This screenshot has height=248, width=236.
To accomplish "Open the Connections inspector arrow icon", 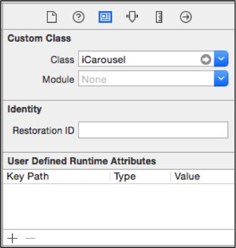I will point(186,17).
